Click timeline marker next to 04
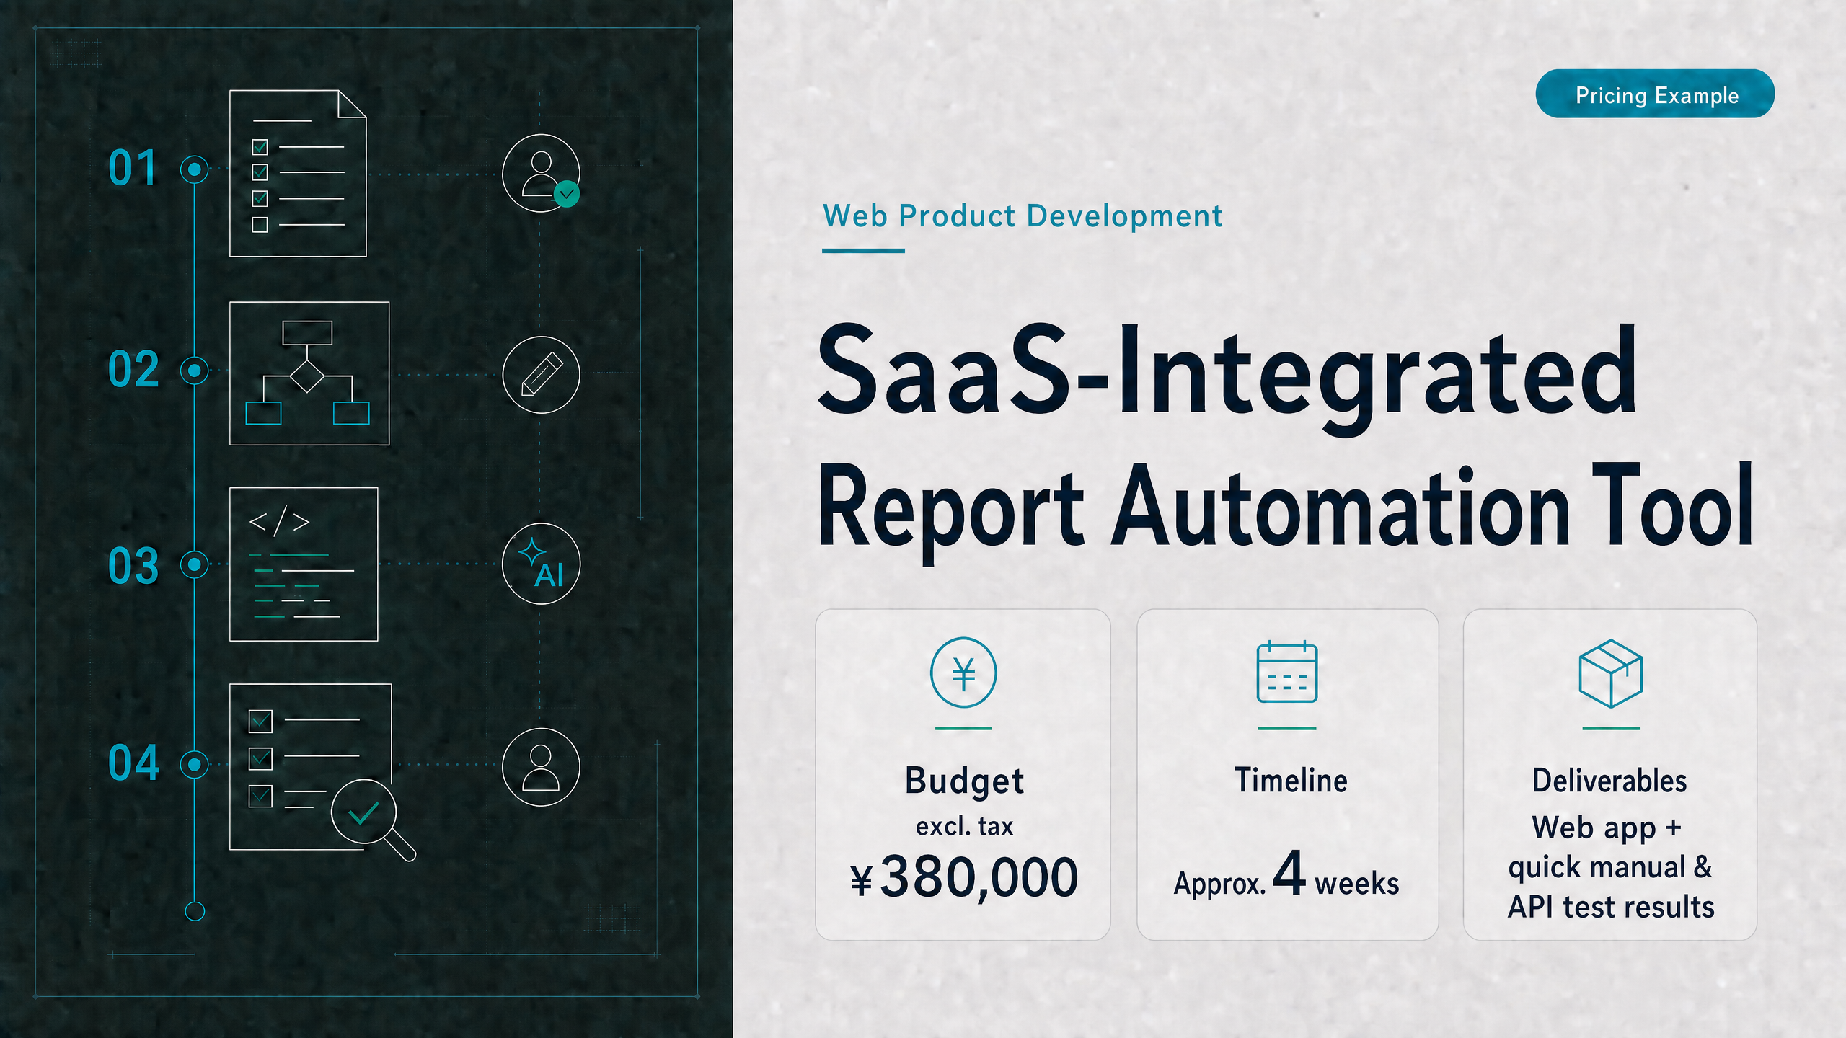 tap(194, 764)
